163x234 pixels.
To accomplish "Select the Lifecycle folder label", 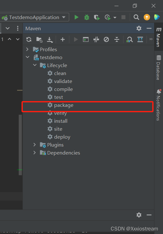I will point(57,65).
